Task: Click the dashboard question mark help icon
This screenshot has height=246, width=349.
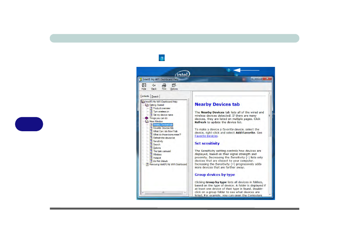Action: [229, 70]
